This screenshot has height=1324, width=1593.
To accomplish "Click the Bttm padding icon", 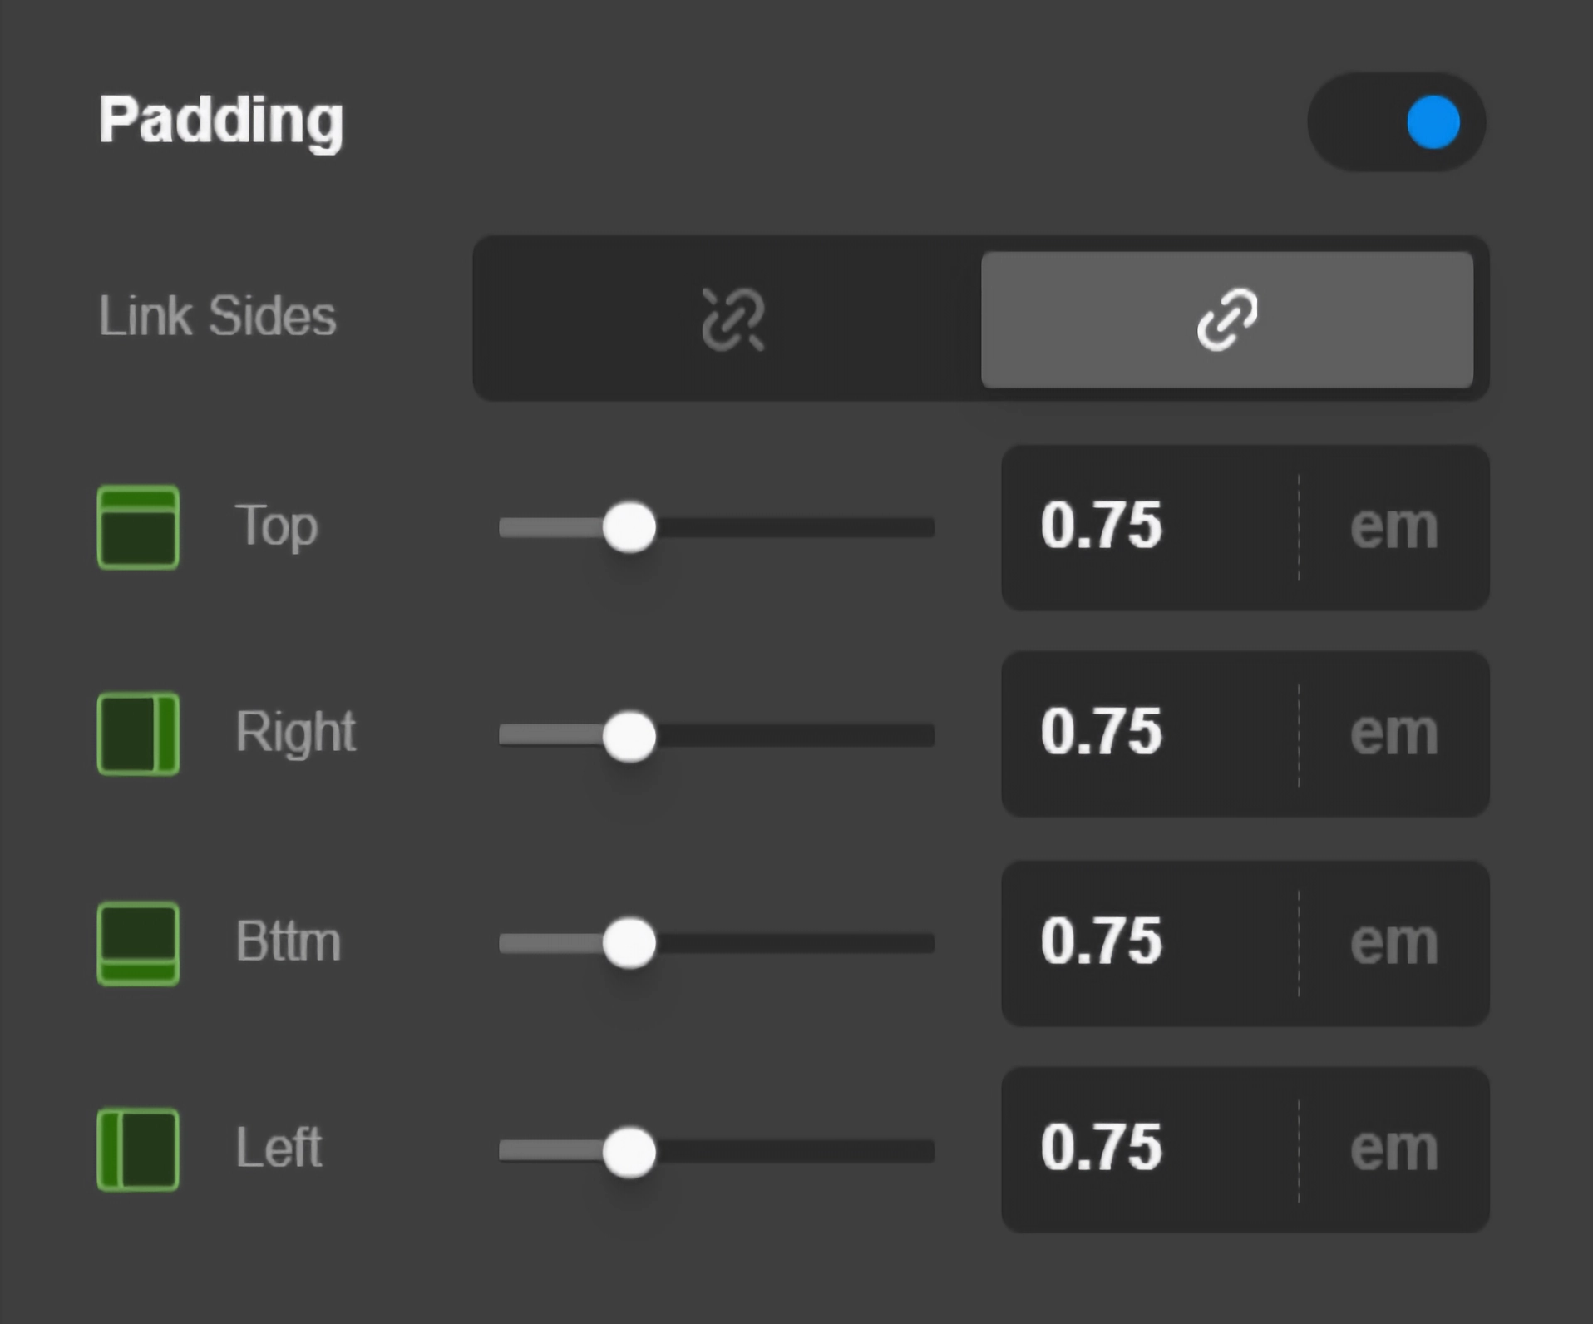I will (138, 943).
